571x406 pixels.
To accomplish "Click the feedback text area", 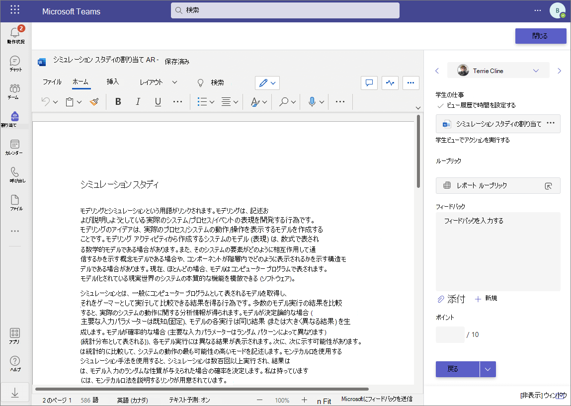I will point(498,252).
